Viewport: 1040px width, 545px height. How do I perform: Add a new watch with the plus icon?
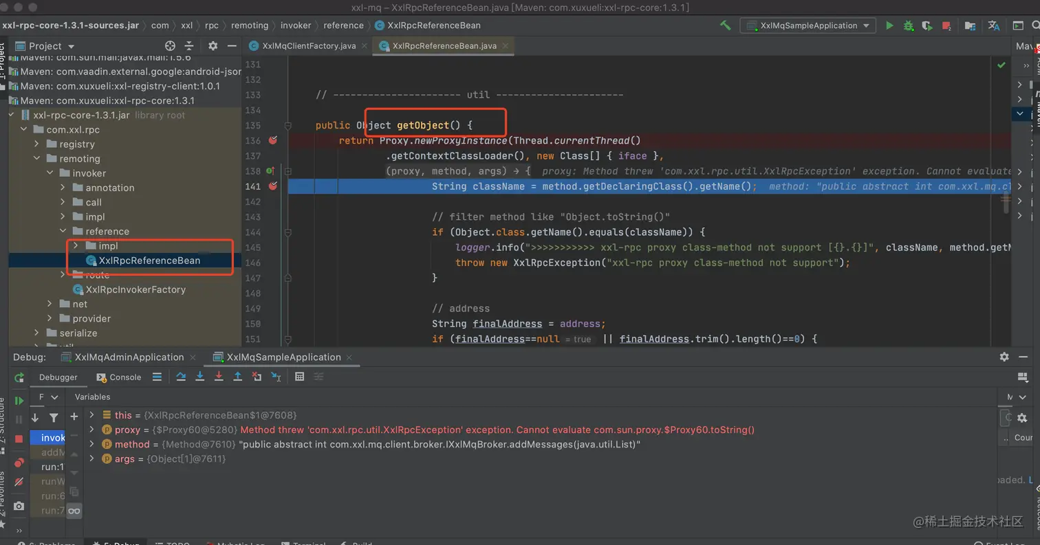coord(74,416)
